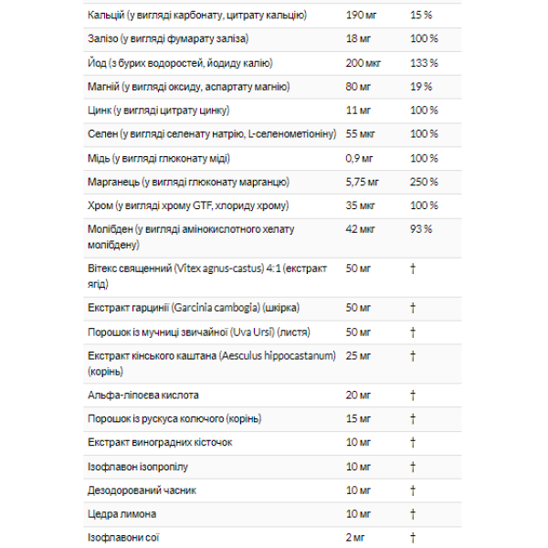
Task: Click the Екстракт виноградних кісточок text
Action: click(x=160, y=443)
